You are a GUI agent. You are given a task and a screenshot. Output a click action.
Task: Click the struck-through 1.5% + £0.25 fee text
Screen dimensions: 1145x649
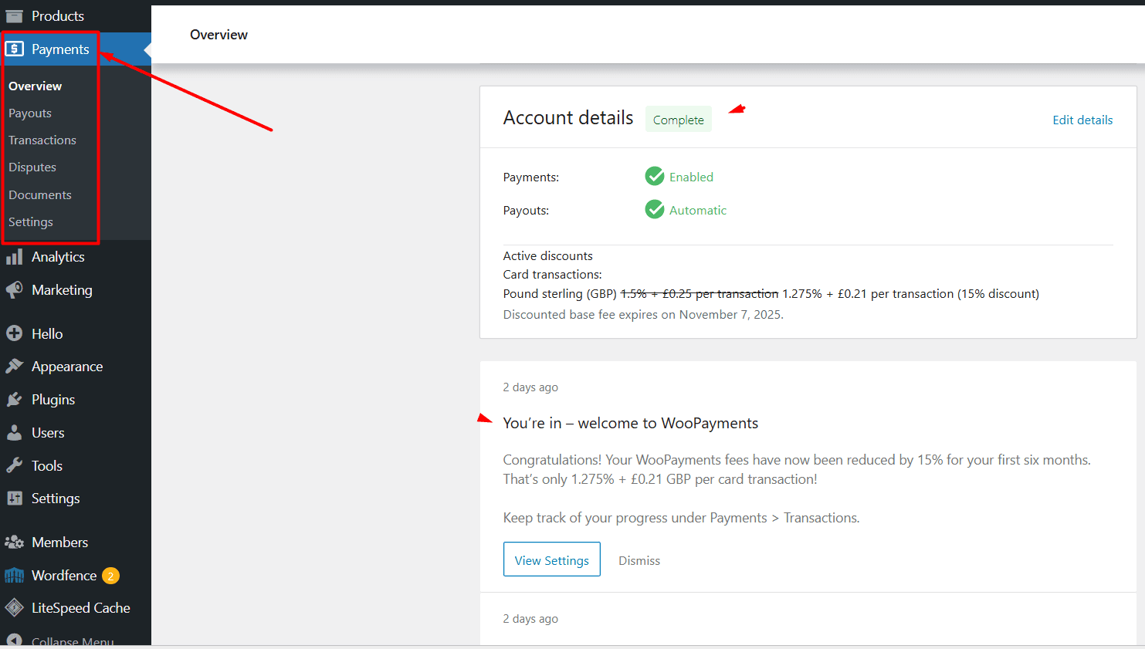[x=700, y=294]
